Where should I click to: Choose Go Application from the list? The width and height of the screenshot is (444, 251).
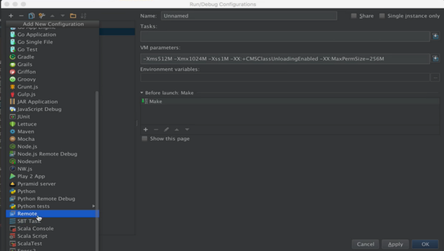coord(52,35)
